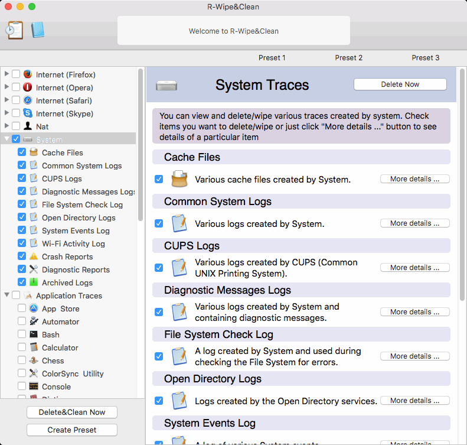Click the Archived Logs green icon
Image resolution: width=467 pixels, height=445 pixels.
pos(34,282)
